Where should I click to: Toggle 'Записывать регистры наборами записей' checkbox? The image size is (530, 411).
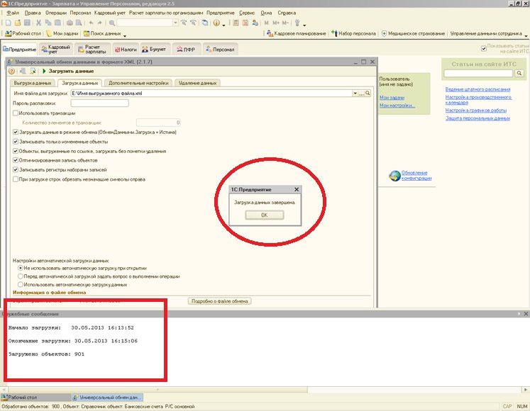point(16,169)
